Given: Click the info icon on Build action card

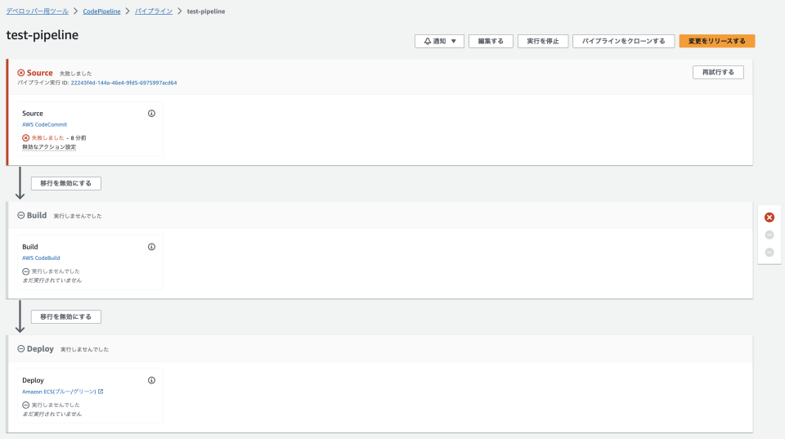Looking at the screenshot, I should point(151,247).
